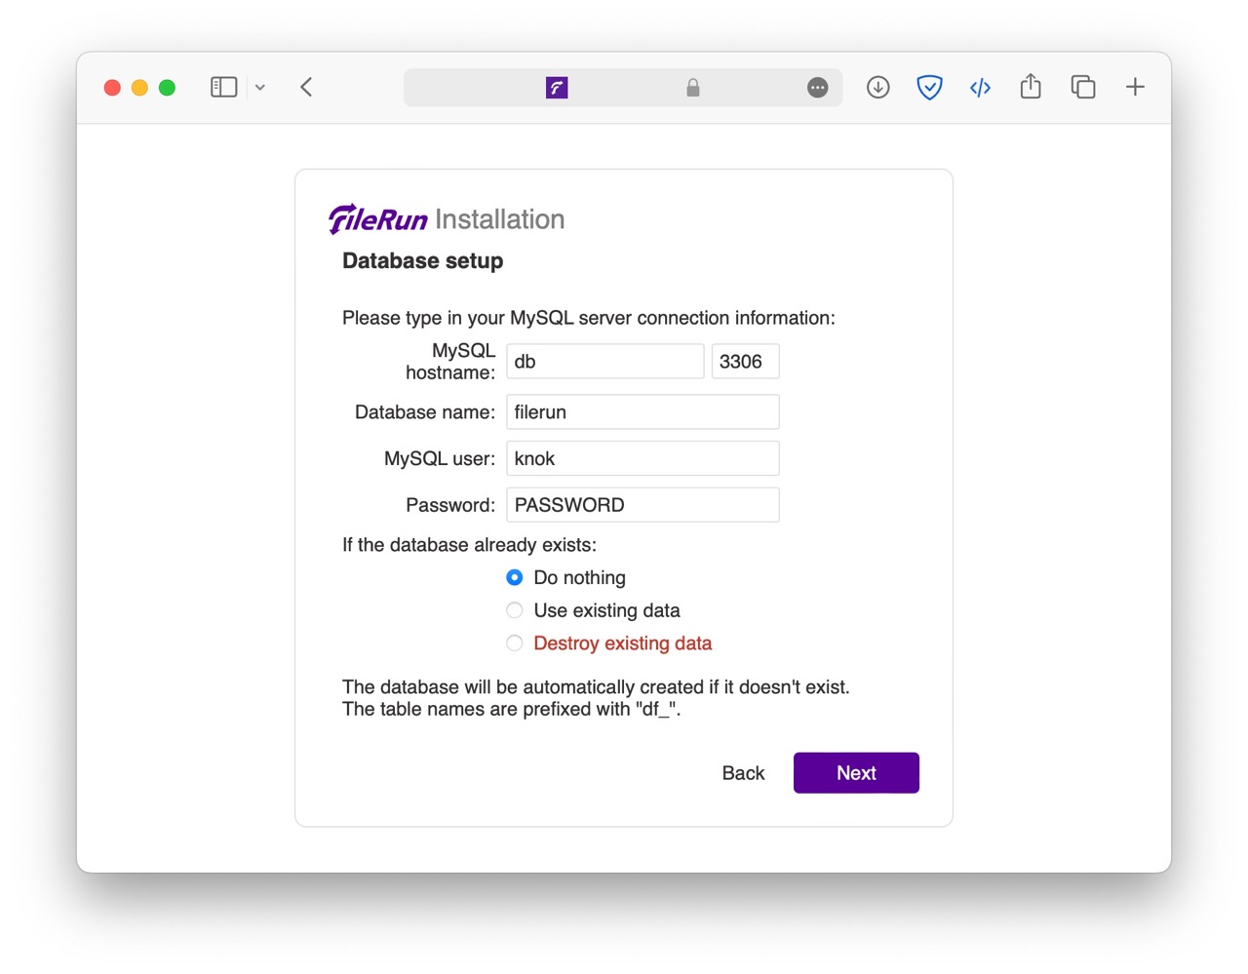Image resolution: width=1248 pixels, height=974 pixels.
Task: Choose "Destroy existing data" radio option
Action: [515, 643]
